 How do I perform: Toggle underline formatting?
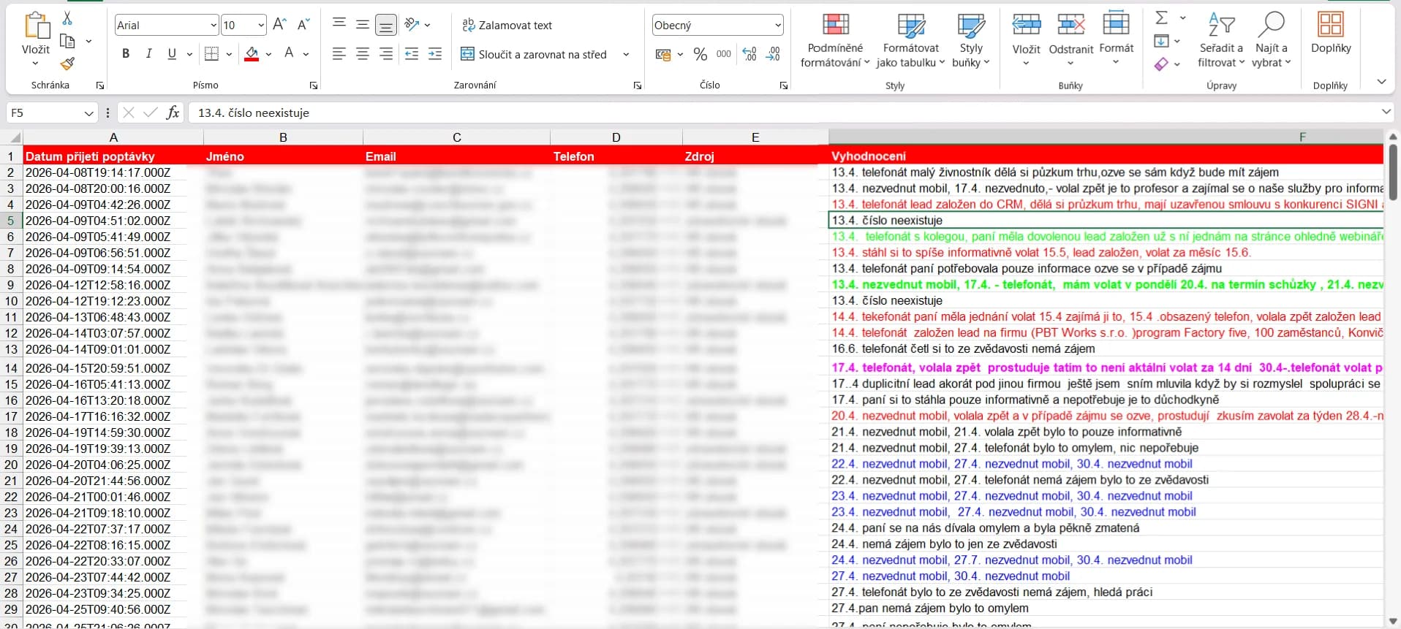click(x=172, y=53)
